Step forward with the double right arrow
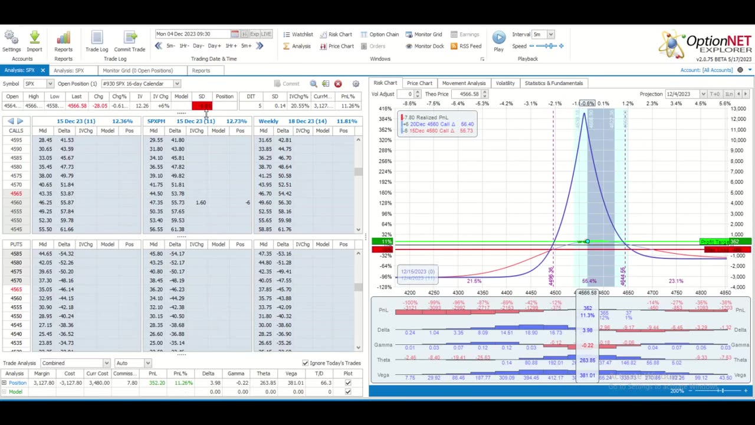Screen dimensions: 755x425 tap(260, 46)
